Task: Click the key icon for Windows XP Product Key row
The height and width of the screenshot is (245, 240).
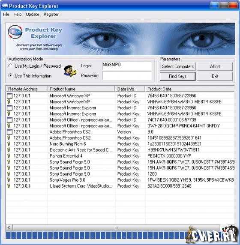Action: pos(9,102)
